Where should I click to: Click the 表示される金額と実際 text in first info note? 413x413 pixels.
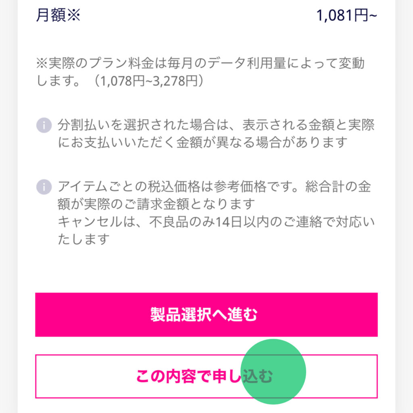(x=309, y=125)
